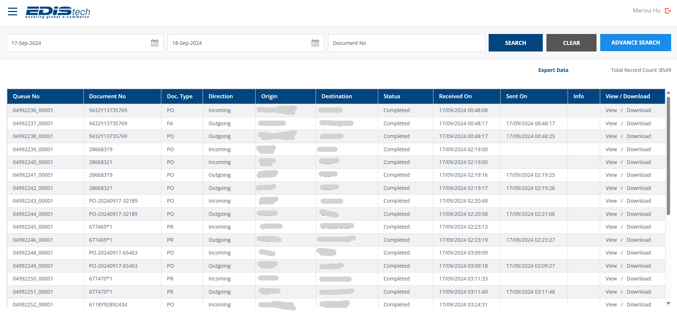677x317 pixels.
Task: Click the Export Data link
Action: 553,70
